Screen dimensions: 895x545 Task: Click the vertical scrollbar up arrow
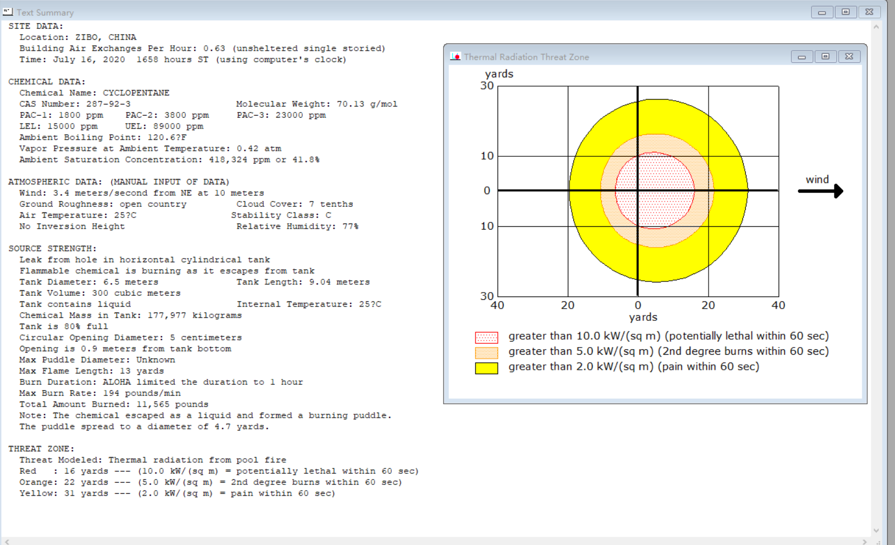(x=876, y=27)
